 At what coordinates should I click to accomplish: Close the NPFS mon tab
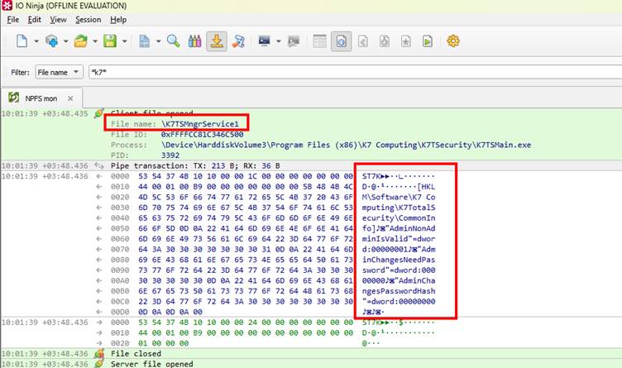pyautogui.click(x=70, y=98)
